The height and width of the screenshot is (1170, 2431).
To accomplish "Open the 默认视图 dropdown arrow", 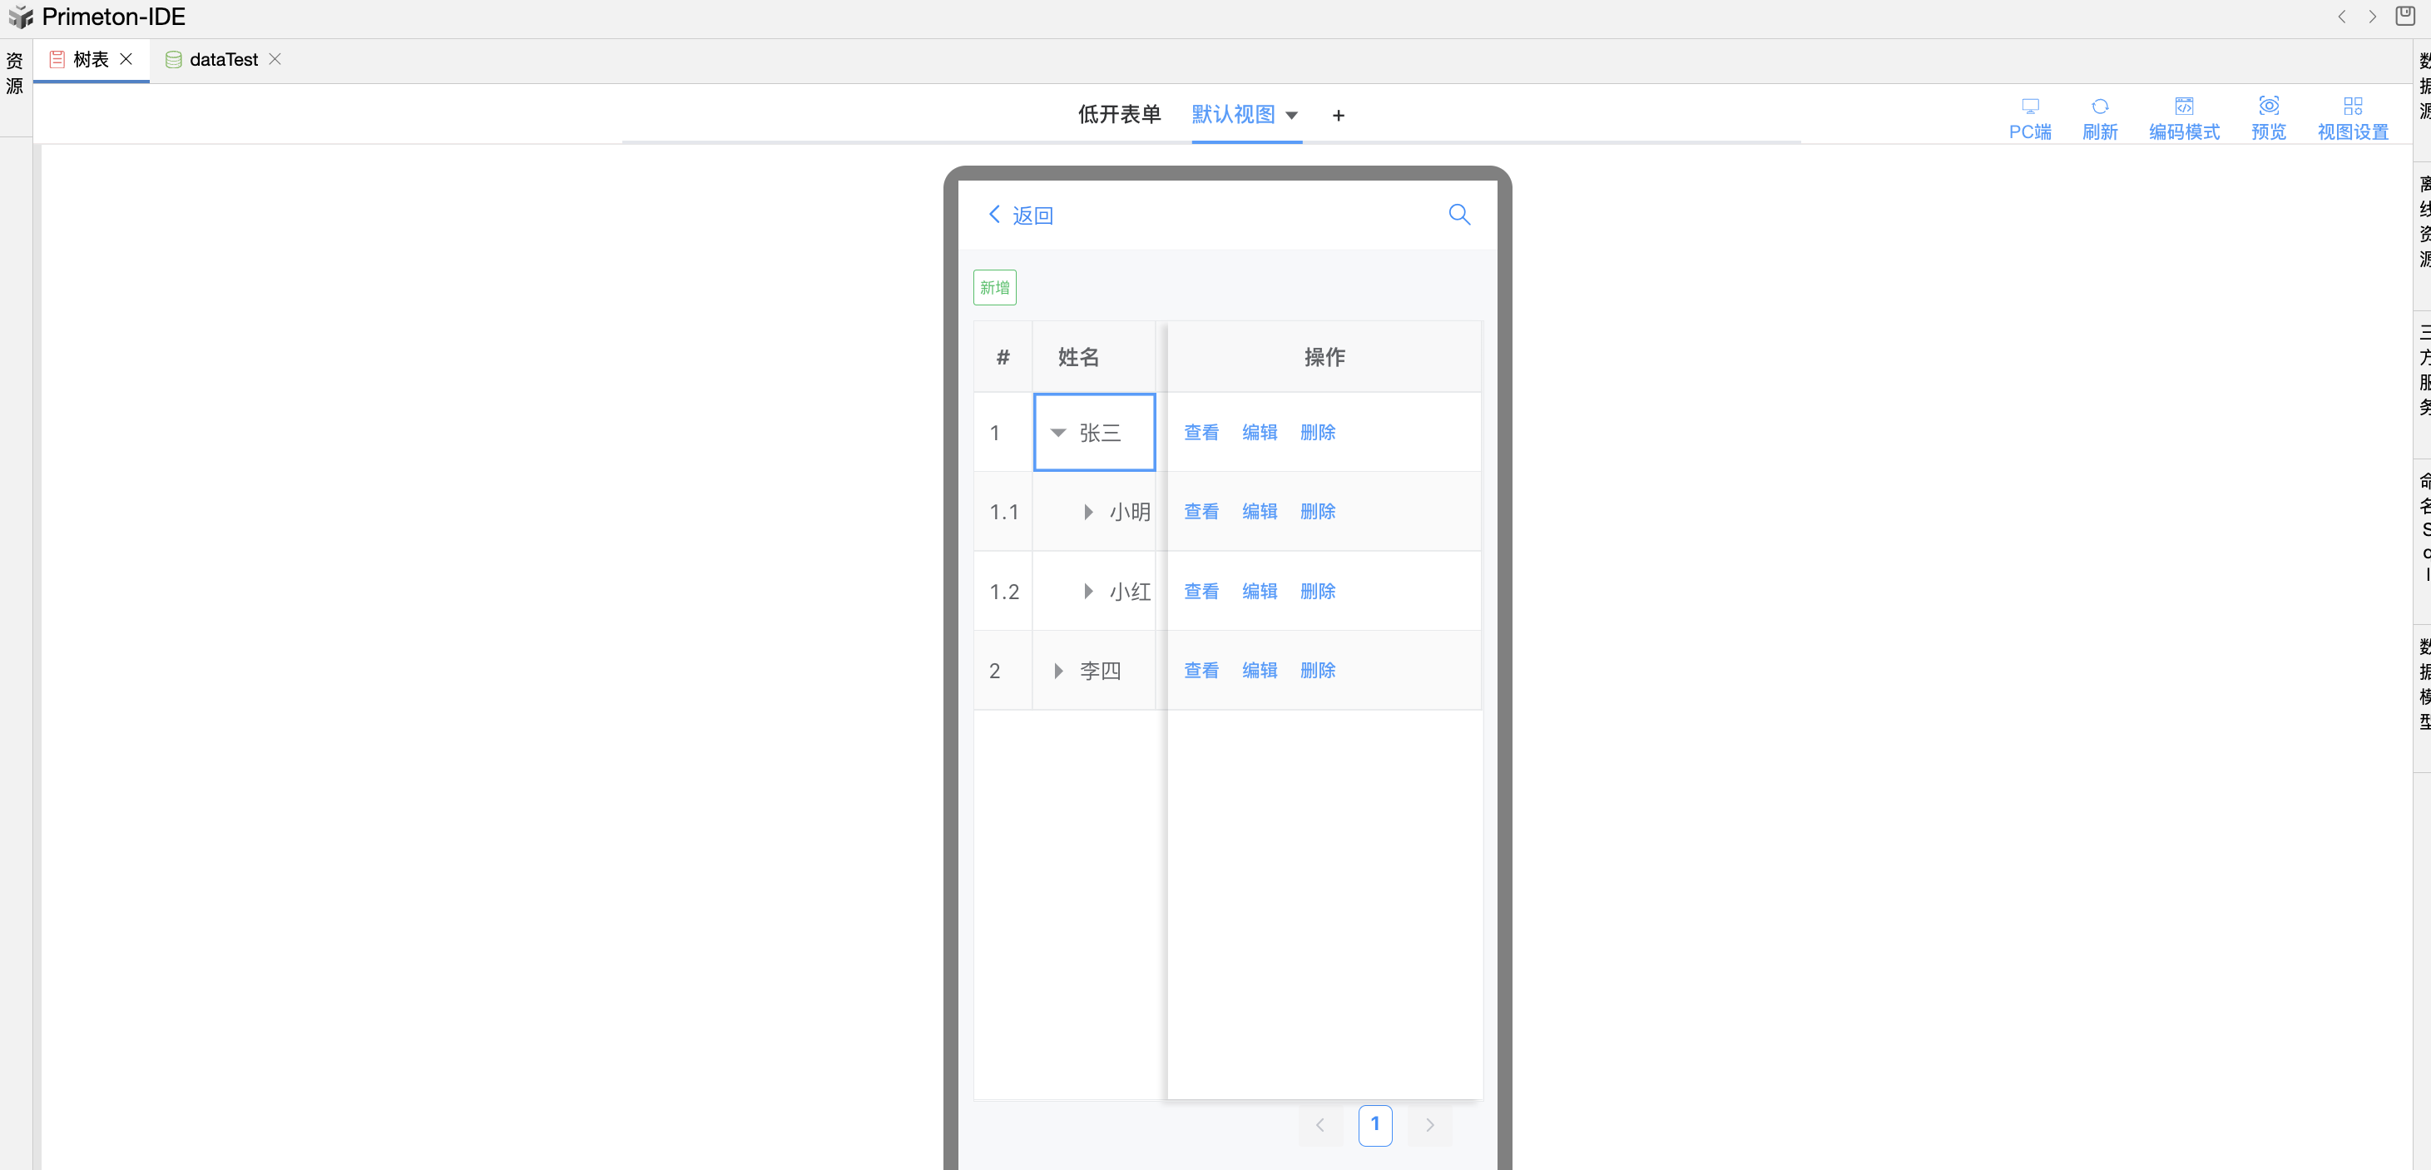I will coord(1291,115).
